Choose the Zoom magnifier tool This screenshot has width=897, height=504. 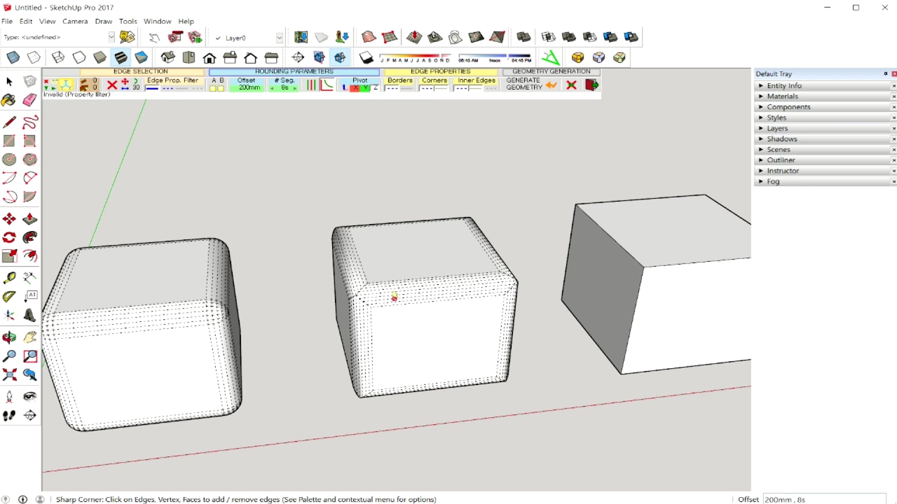pyautogui.click(x=9, y=356)
